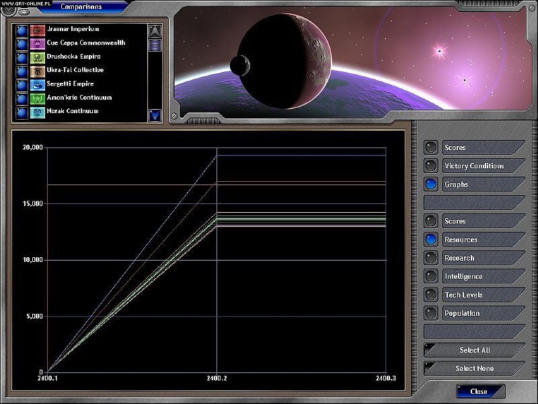Click the empire list scrollbar thumb
Screen dimensions: 538x404
point(155,45)
